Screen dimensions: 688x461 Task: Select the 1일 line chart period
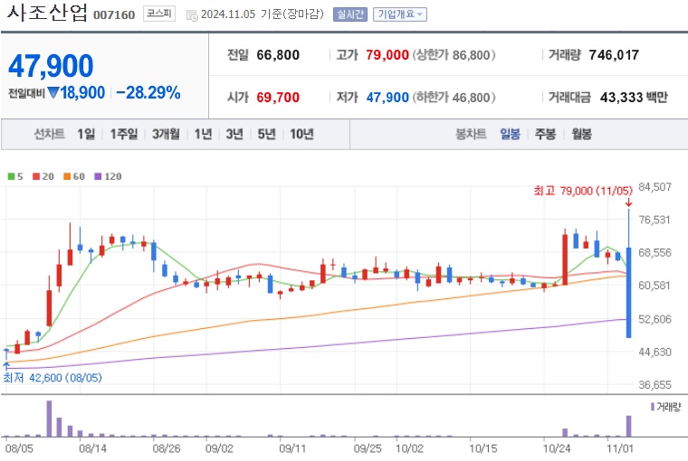(x=86, y=134)
